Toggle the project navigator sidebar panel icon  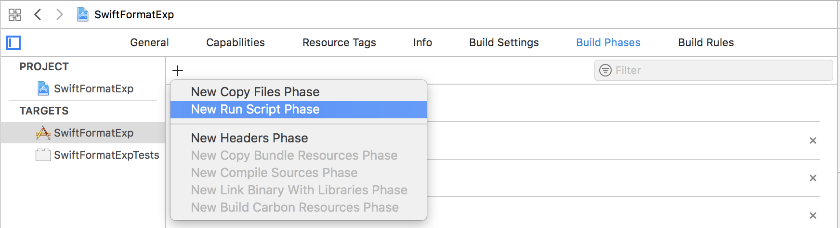point(13,43)
